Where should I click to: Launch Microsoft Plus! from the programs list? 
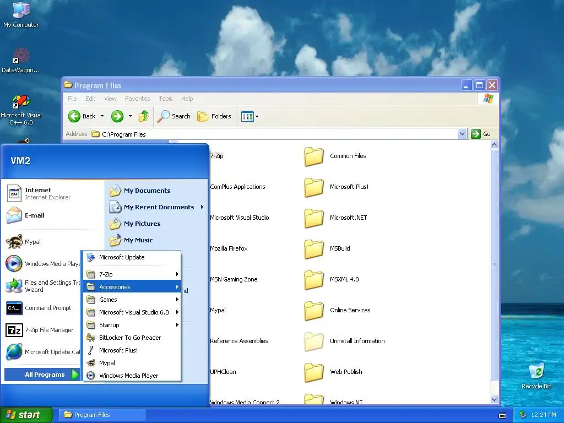click(x=132, y=350)
